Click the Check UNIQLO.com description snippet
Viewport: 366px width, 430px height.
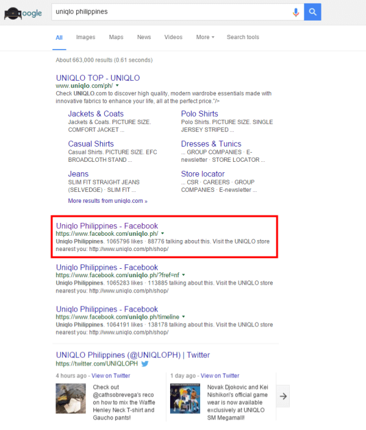[x=163, y=97]
